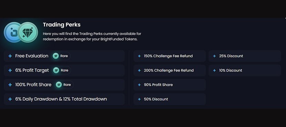The image size is (286, 127).
Task: Click the Rare badge beside 6% Profit Target
Action: coord(62,70)
